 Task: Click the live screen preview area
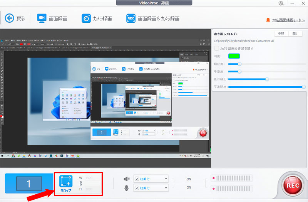pyautogui.click(x=105, y=98)
